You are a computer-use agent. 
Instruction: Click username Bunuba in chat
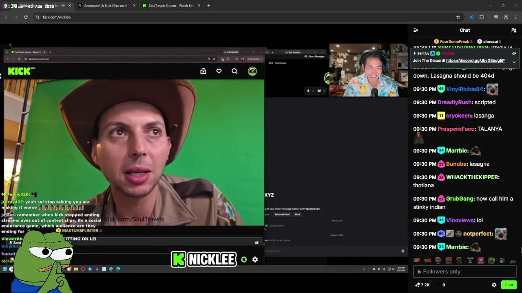(456, 164)
